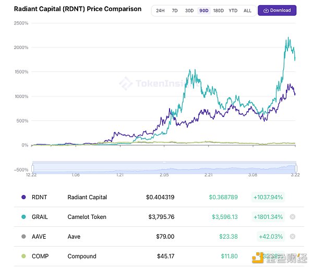Image resolution: width=313 pixels, height=269 pixels.
Task: Display ALL historical price data
Action: pyautogui.click(x=247, y=10)
